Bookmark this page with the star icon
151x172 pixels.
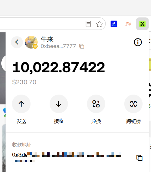[99, 24]
